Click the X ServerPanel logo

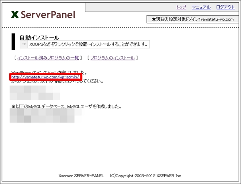(43, 14)
